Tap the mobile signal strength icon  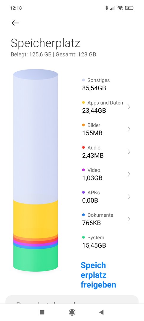pos(113,8)
